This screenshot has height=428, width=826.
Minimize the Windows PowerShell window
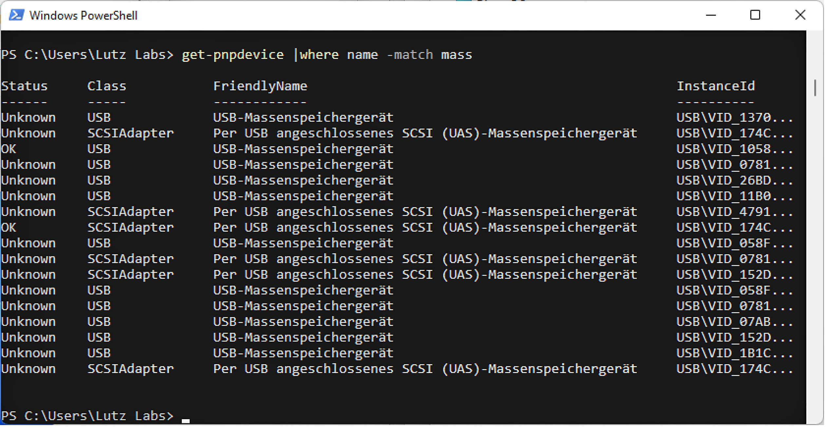point(711,15)
